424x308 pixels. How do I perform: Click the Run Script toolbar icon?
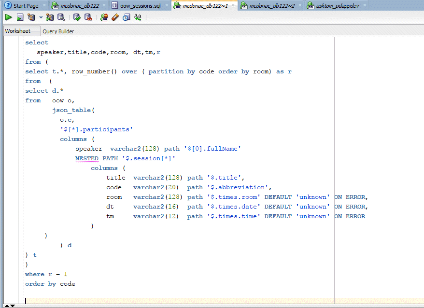[x=20, y=17]
